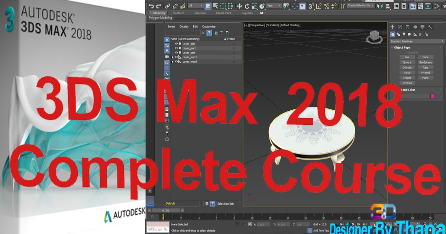Click the Box primitive button
The width and height of the screenshot is (446, 234).
pyautogui.click(x=407, y=57)
